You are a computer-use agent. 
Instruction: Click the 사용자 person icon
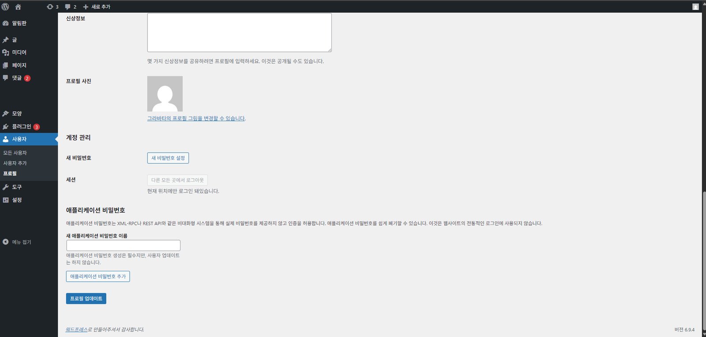(6, 139)
